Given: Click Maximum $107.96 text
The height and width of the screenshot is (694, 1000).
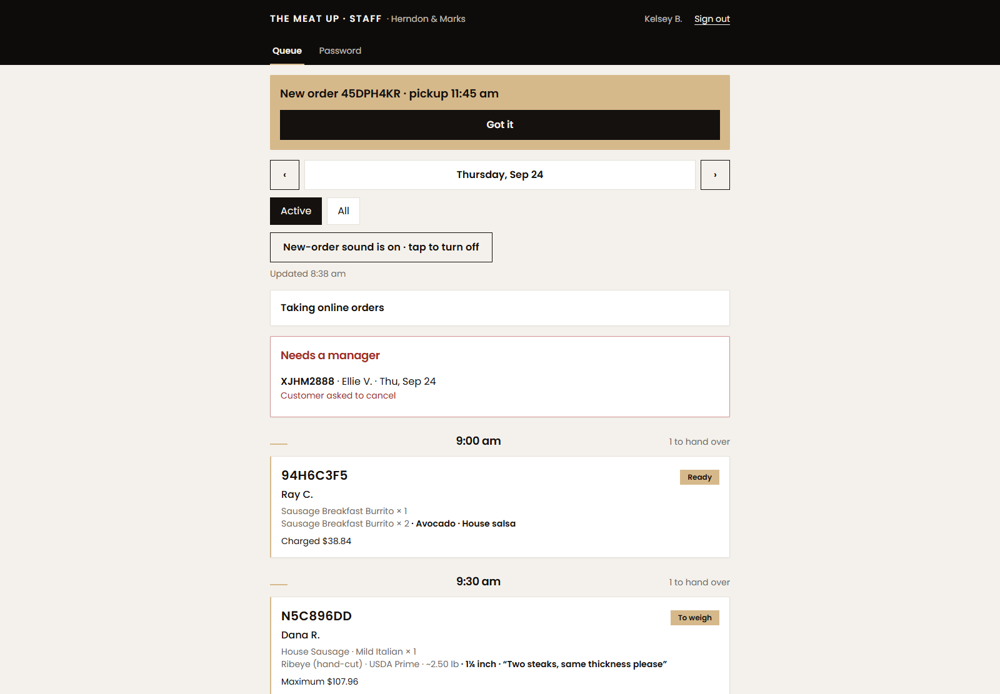Looking at the screenshot, I should pyautogui.click(x=319, y=682).
